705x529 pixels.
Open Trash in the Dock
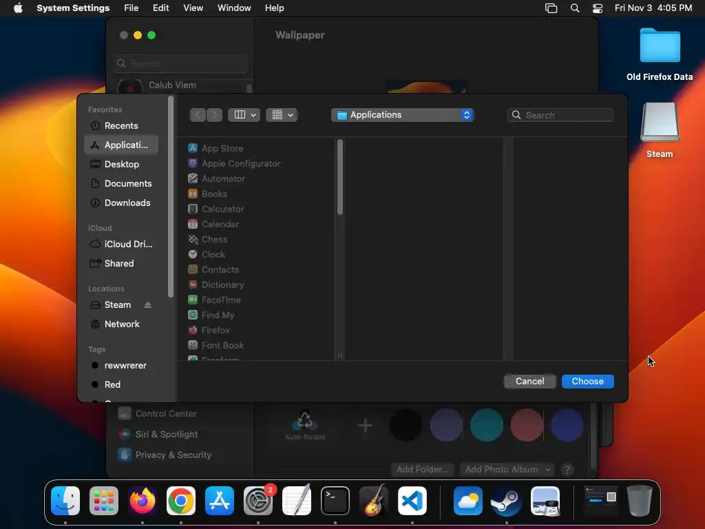pos(640,501)
